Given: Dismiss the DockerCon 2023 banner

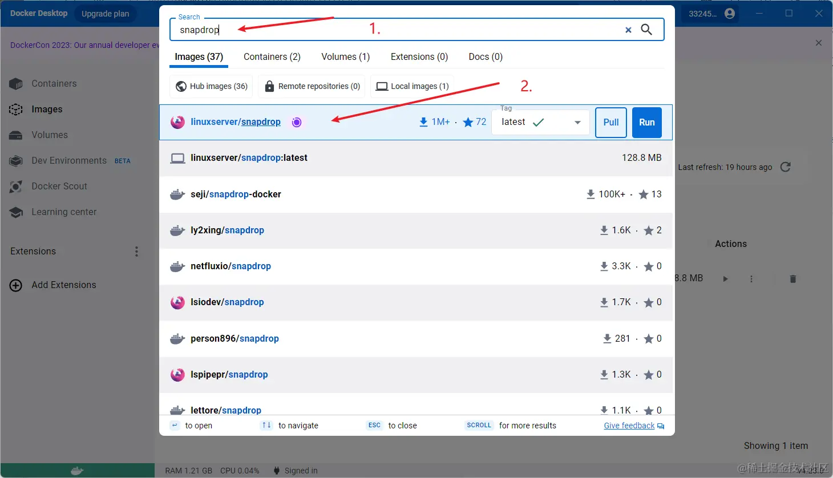Looking at the screenshot, I should [x=819, y=43].
